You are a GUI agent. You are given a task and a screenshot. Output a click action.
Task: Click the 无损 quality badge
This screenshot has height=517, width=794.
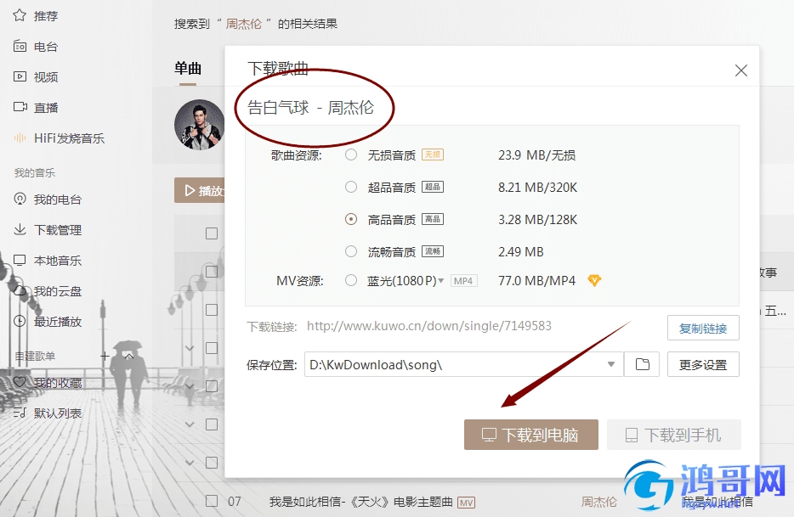coord(433,155)
